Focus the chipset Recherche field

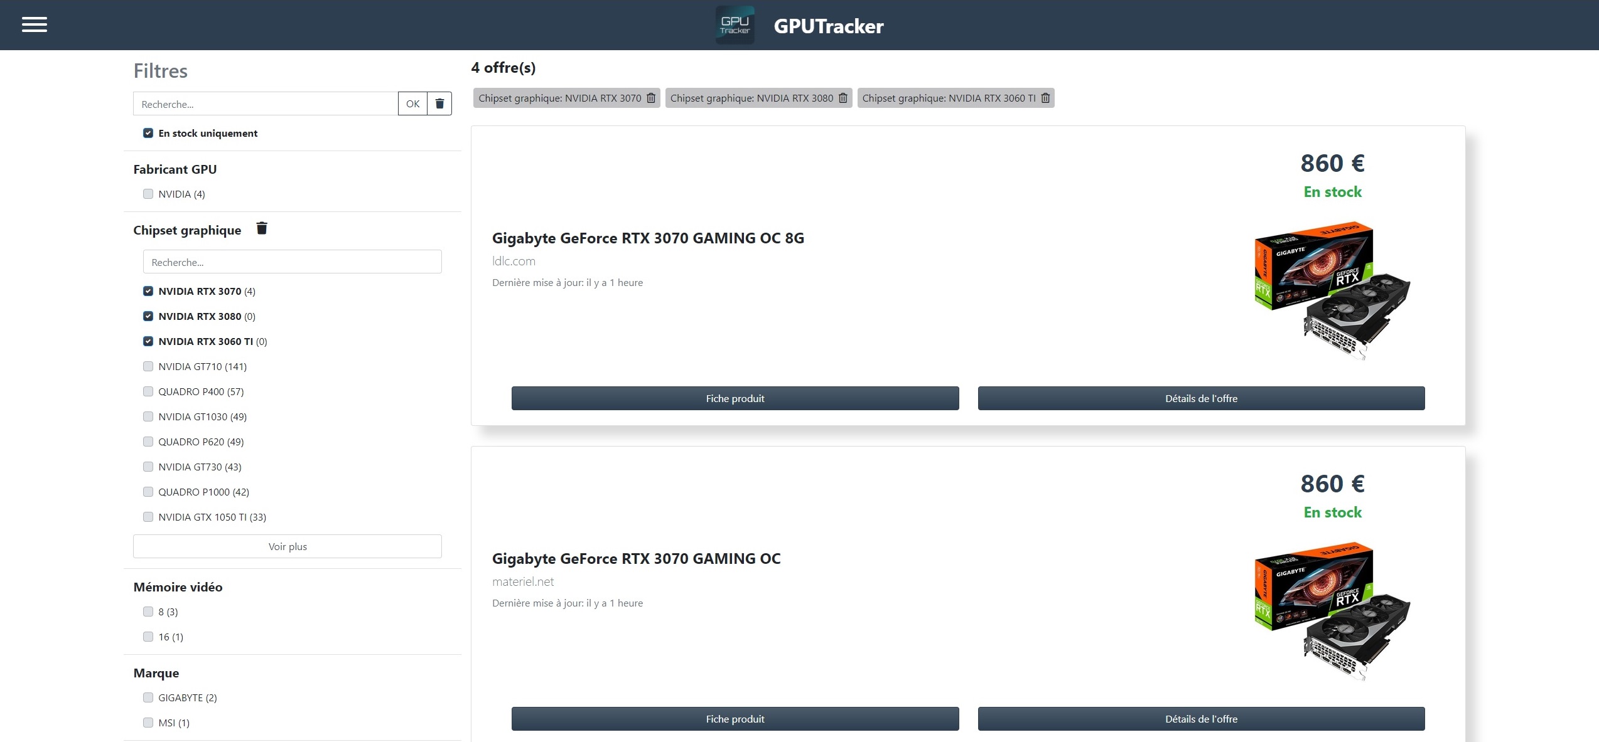pyautogui.click(x=293, y=262)
